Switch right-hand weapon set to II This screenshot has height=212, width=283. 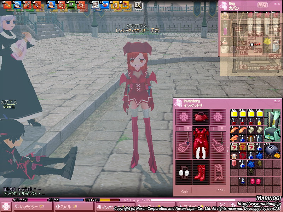click(222, 129)
